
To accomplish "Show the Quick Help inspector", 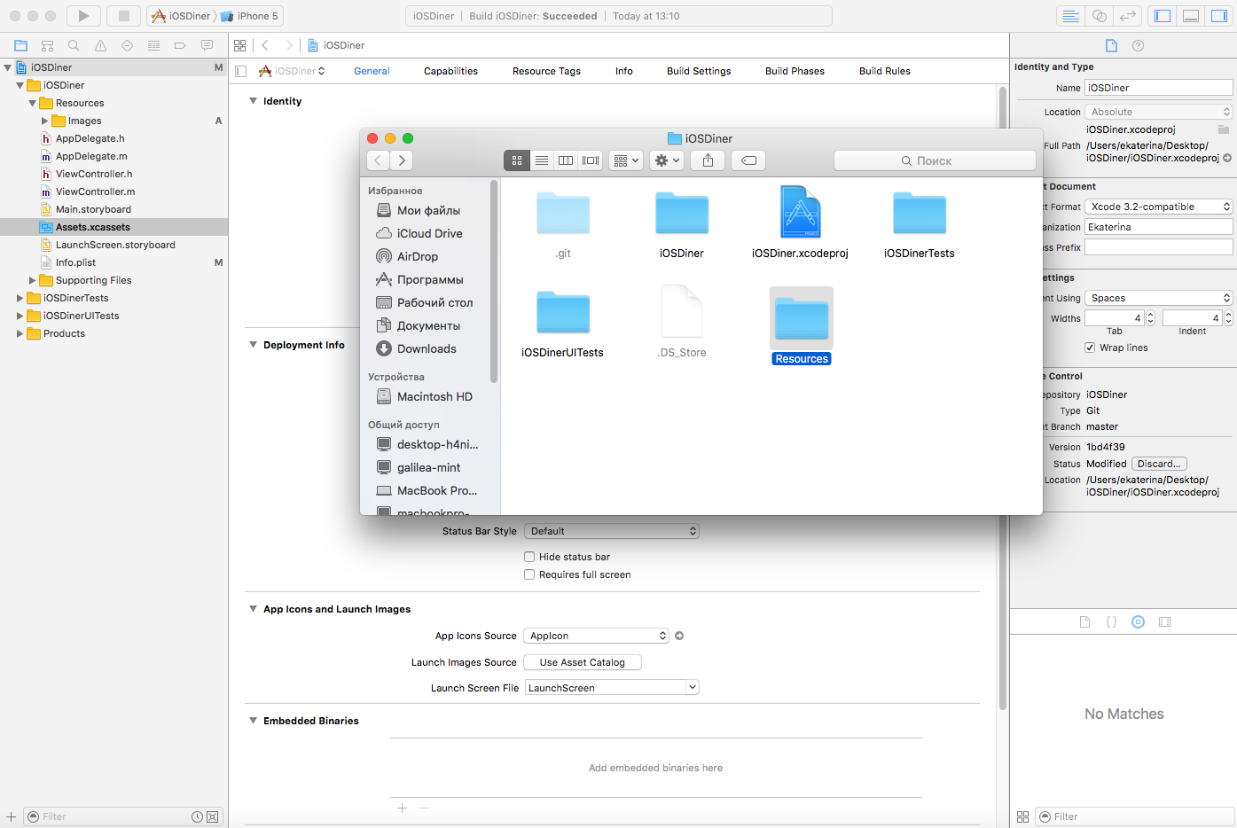I will tap(1139, 45).
